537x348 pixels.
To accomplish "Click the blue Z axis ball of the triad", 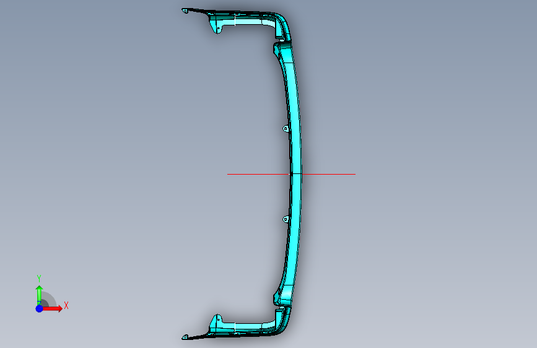I will [39, 308].
